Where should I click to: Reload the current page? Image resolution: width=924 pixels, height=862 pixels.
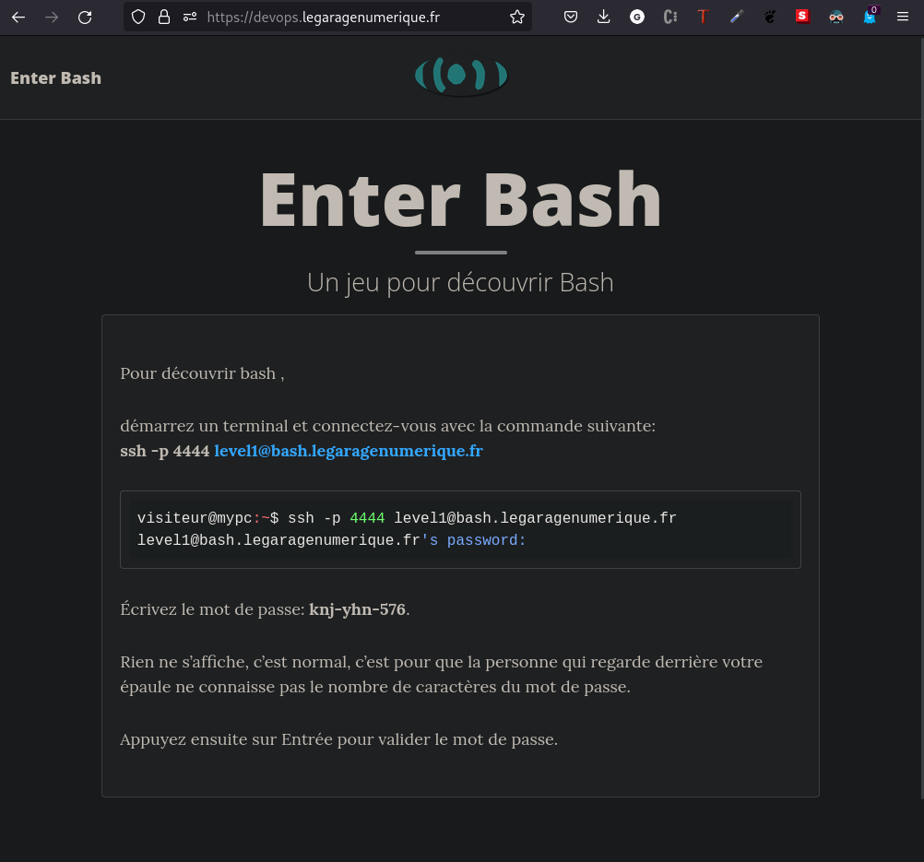(x=85, y=17)
